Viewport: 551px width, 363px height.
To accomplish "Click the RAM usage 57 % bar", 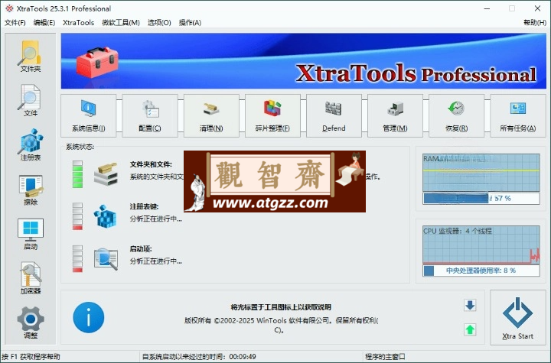I will pos(481,199).
